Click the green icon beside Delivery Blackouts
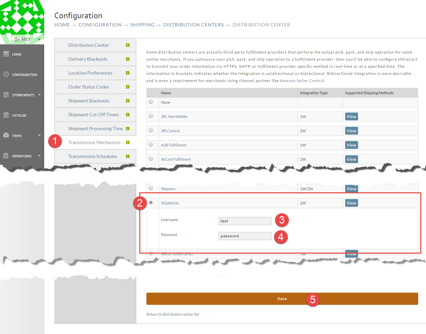Image resolution: width=426 pixels, height=334 pixels. (128, 59)
